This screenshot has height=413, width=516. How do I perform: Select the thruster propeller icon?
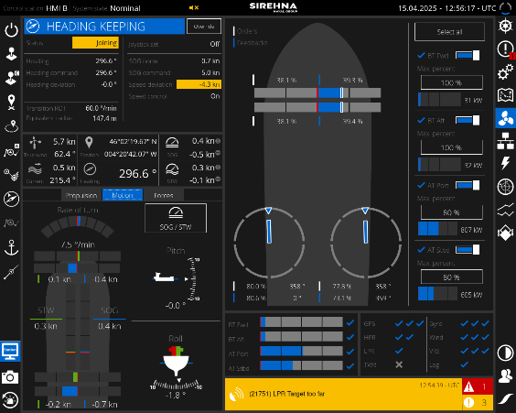coord(505,118)
